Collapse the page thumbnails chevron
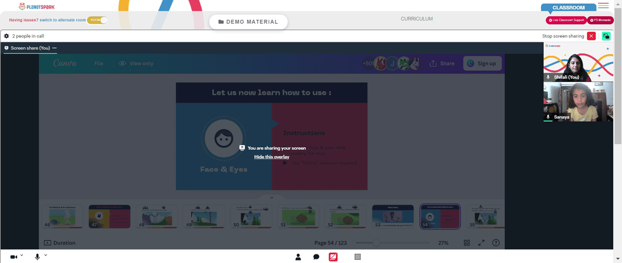The height and width of the screenshot is (263, 622). click(272, 198)
